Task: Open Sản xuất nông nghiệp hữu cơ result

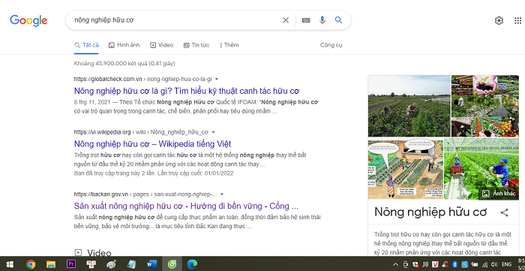Action: (186, 206)
